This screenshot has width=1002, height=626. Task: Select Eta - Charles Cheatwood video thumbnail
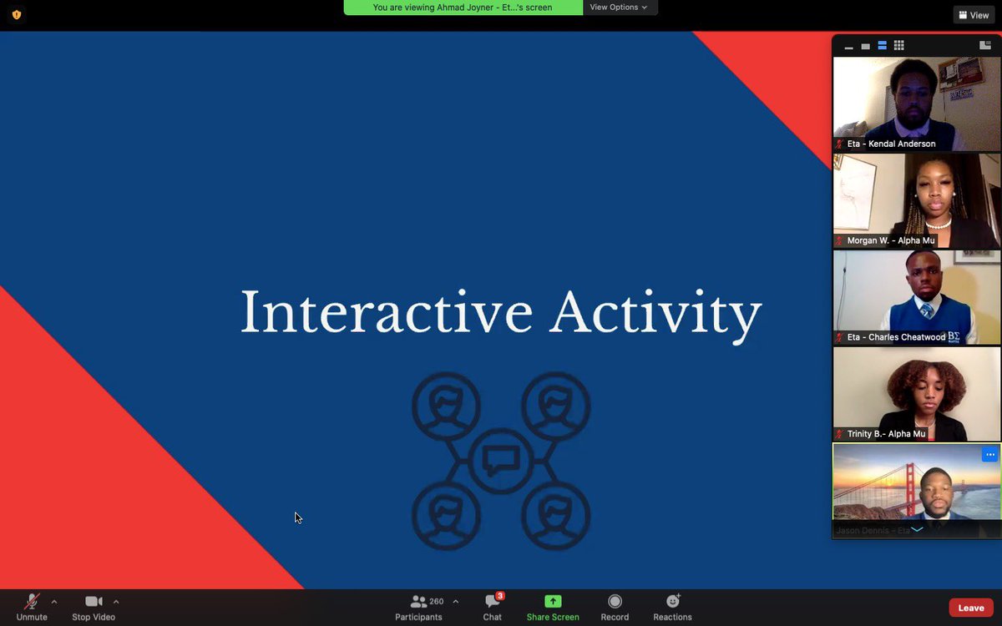pos(917,297)
